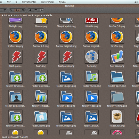Click the filenew.png file name
139x139 pixels.
click(x=41, y=26)
